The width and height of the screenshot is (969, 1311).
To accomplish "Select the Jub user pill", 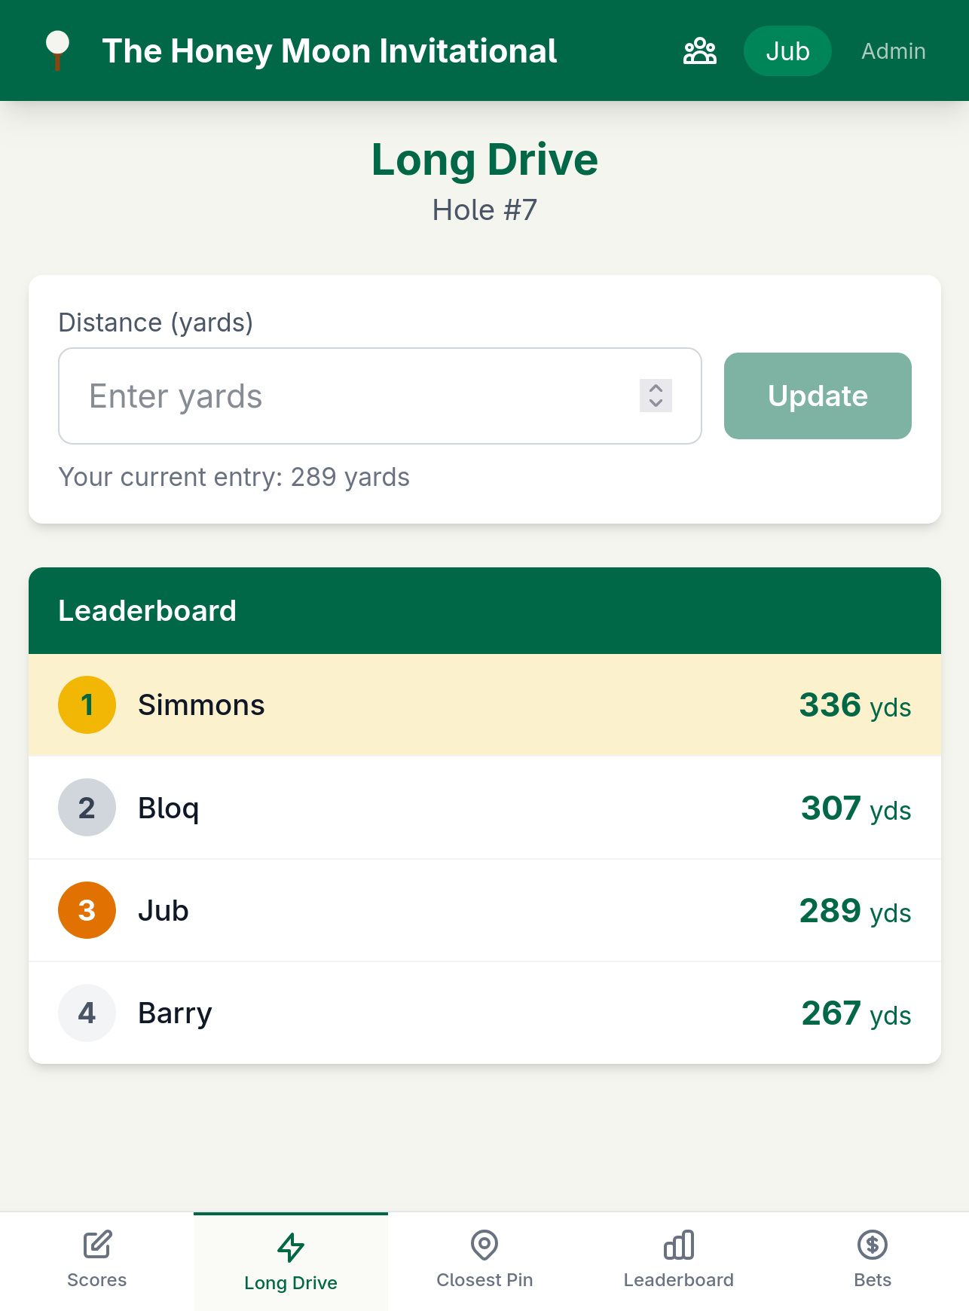I will pos(787,51).
